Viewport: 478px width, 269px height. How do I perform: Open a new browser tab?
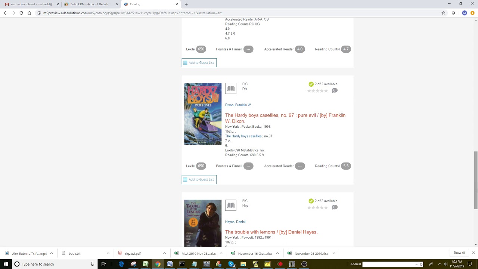click(186, 4)
